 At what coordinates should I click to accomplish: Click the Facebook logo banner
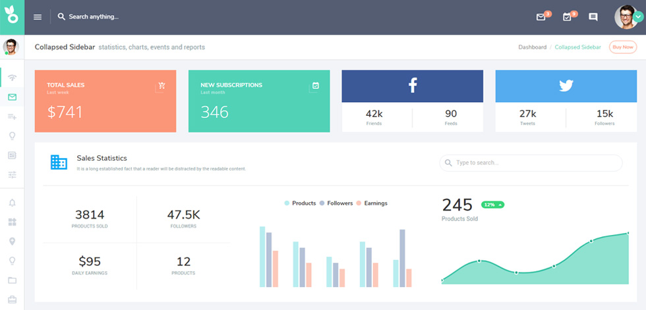pos(413,86)
